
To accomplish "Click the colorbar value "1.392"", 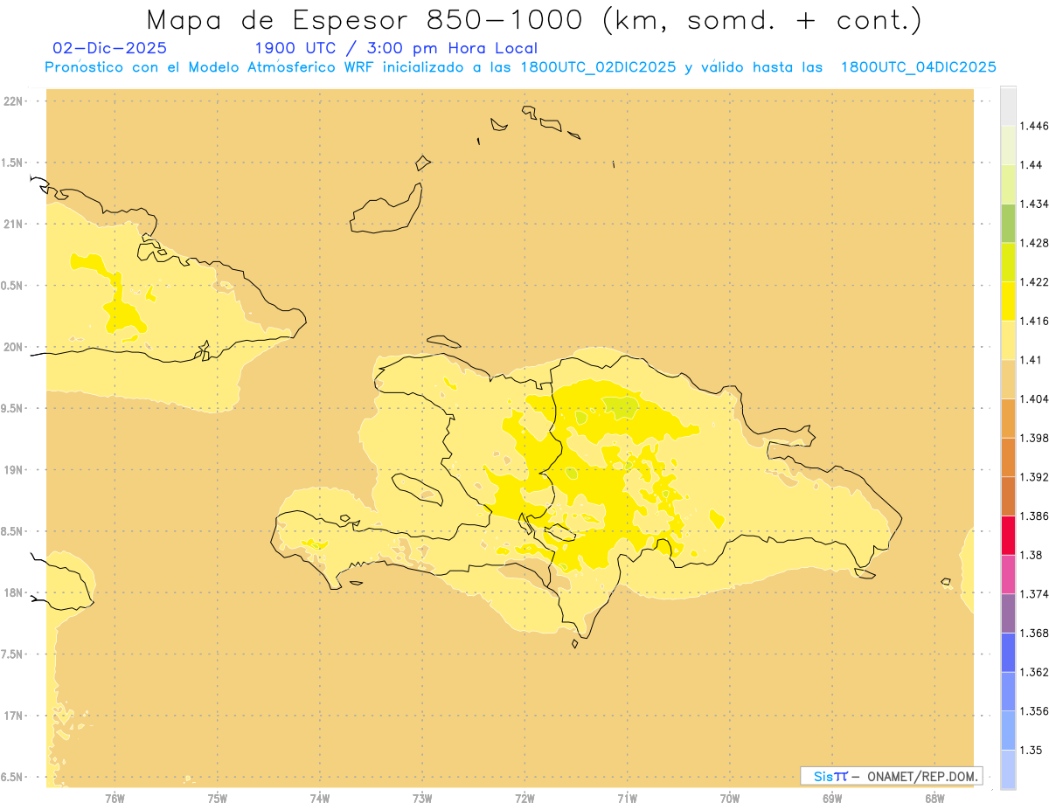I will pos(1033,477).
